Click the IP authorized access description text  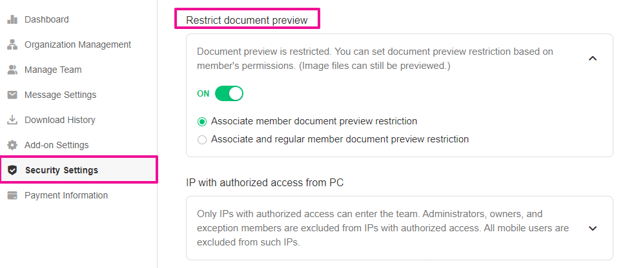click(381, 227)
